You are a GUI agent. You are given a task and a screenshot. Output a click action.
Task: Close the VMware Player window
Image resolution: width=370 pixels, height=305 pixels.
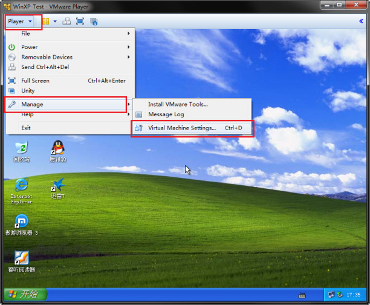(356, 5)
